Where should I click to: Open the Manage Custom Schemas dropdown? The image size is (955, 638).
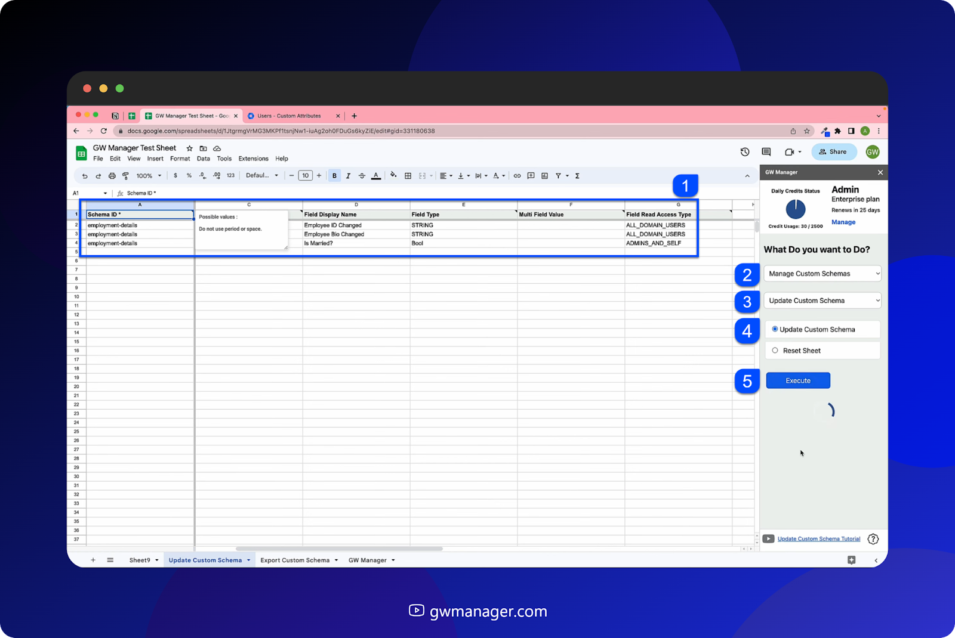coord(822,273)
